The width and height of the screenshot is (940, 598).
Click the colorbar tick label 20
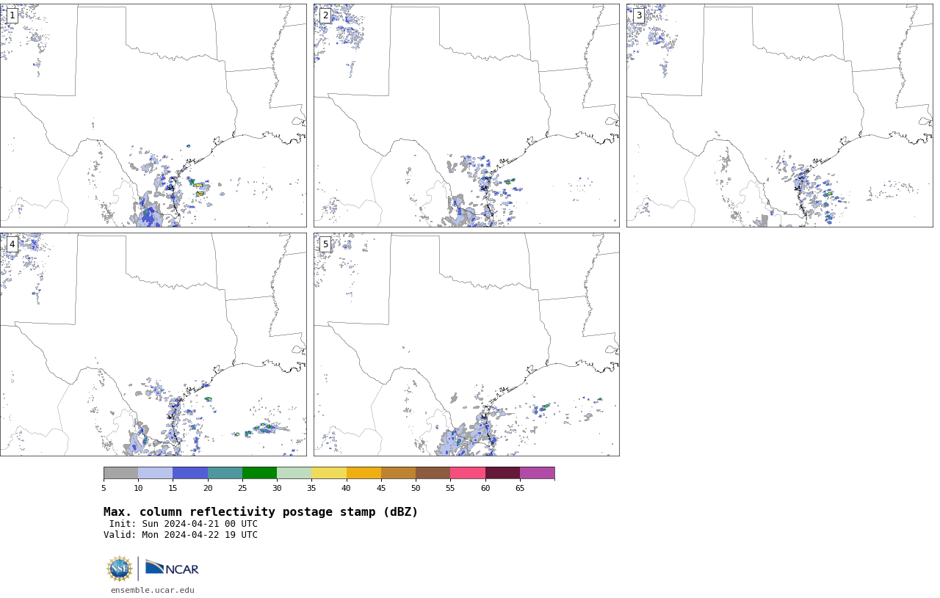tap(208, 488)
